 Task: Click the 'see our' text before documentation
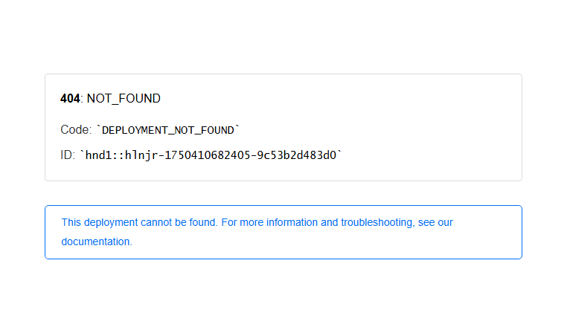coord(435,222)
